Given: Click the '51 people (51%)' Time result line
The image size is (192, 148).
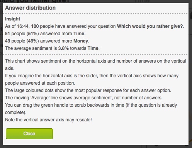Looking at the screenshot, I should [45, 34].
